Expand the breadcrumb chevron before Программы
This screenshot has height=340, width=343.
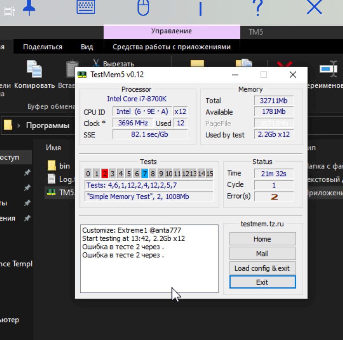(x=19, y=125)
